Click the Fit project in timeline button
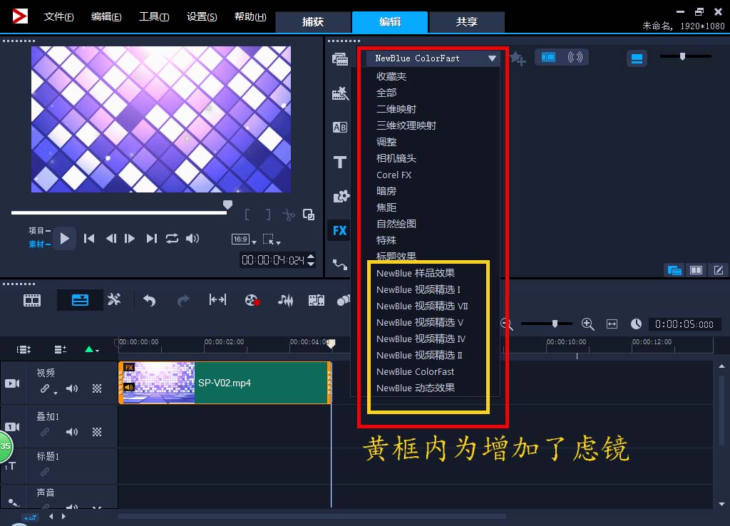Screen dimensions: 730x526 point(217,300)
